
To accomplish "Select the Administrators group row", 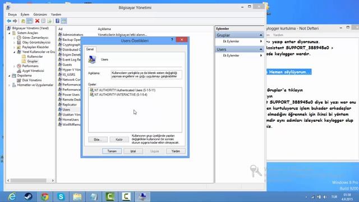I will pyautogui.click(x=71, y=35).
